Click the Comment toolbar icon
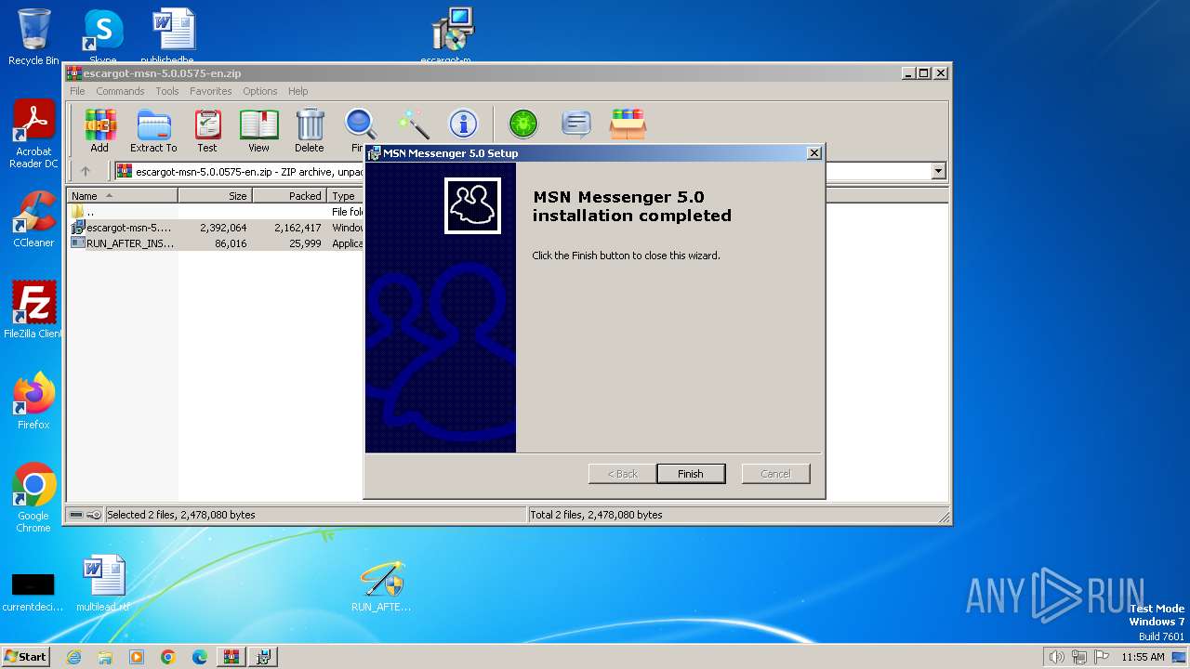The image size is (1190, 669). point(576,124)
